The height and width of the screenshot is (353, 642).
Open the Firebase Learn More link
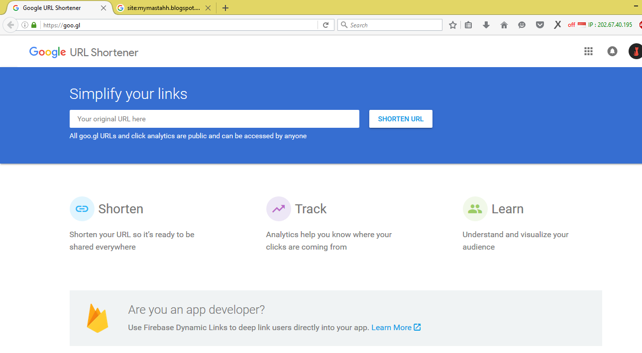click(393, 327)
